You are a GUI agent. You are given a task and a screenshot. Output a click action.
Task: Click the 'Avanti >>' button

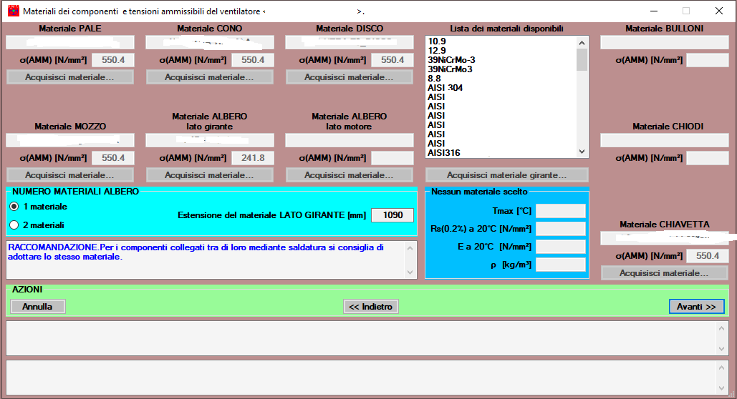click(x=696, y=306)
